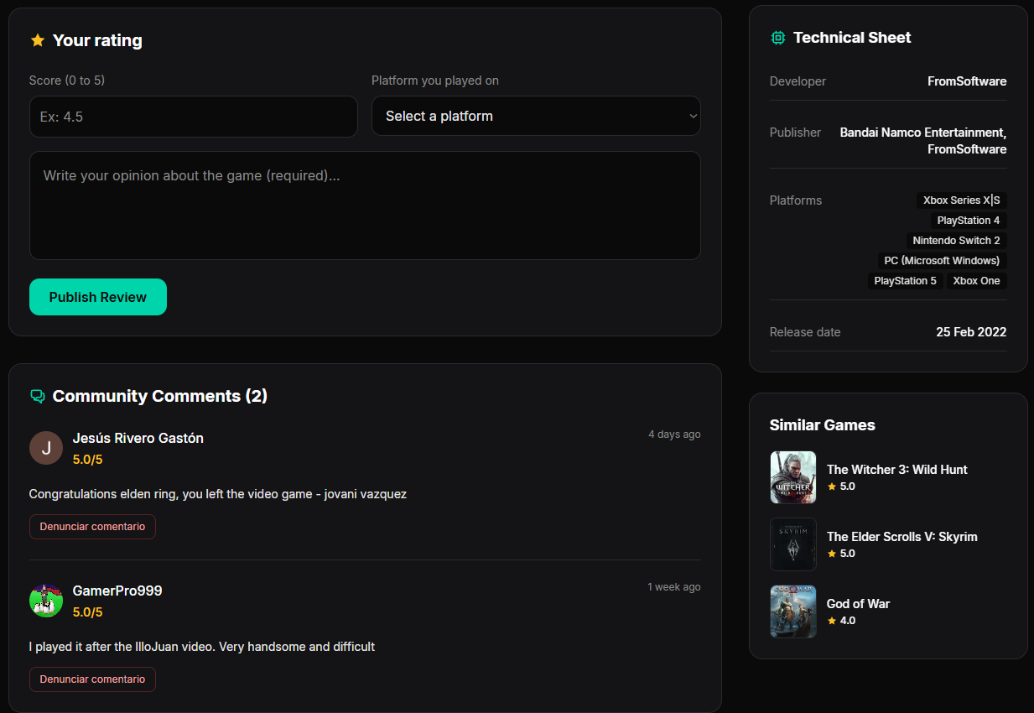Click the Publish Review button
The width and height of the screenshot is (1034, 713).
(x=98, y=297)
